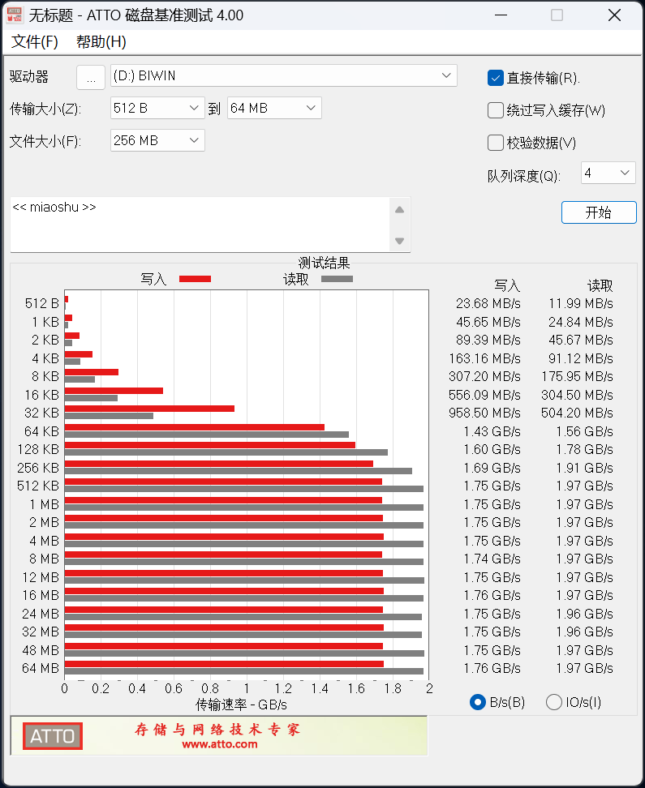The height and width of the screenshot is (788, 645).
Task: Click the 11.99 MB/s read value
Action: [x=581, y=303]
